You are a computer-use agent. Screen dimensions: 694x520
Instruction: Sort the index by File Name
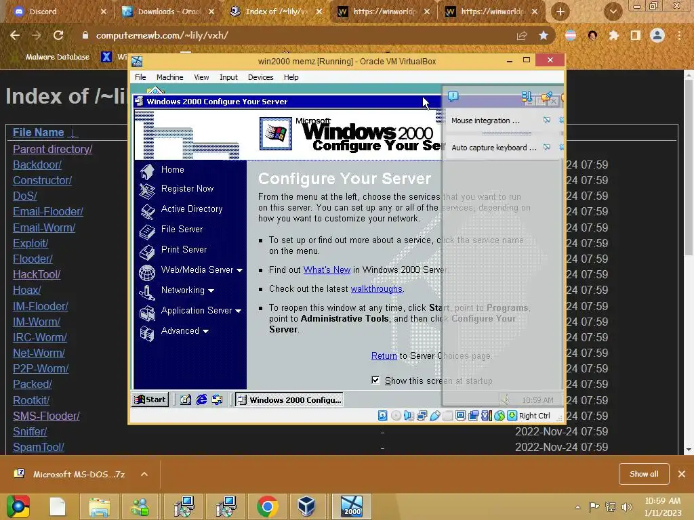tap(39, 132)
